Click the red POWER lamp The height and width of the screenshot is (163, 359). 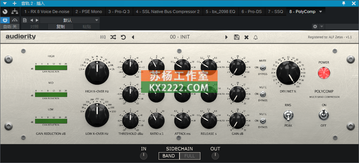tap(324, 73)
